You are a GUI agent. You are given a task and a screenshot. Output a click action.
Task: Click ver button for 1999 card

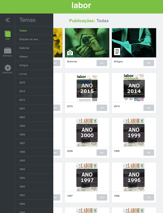[x=149, y=153]
